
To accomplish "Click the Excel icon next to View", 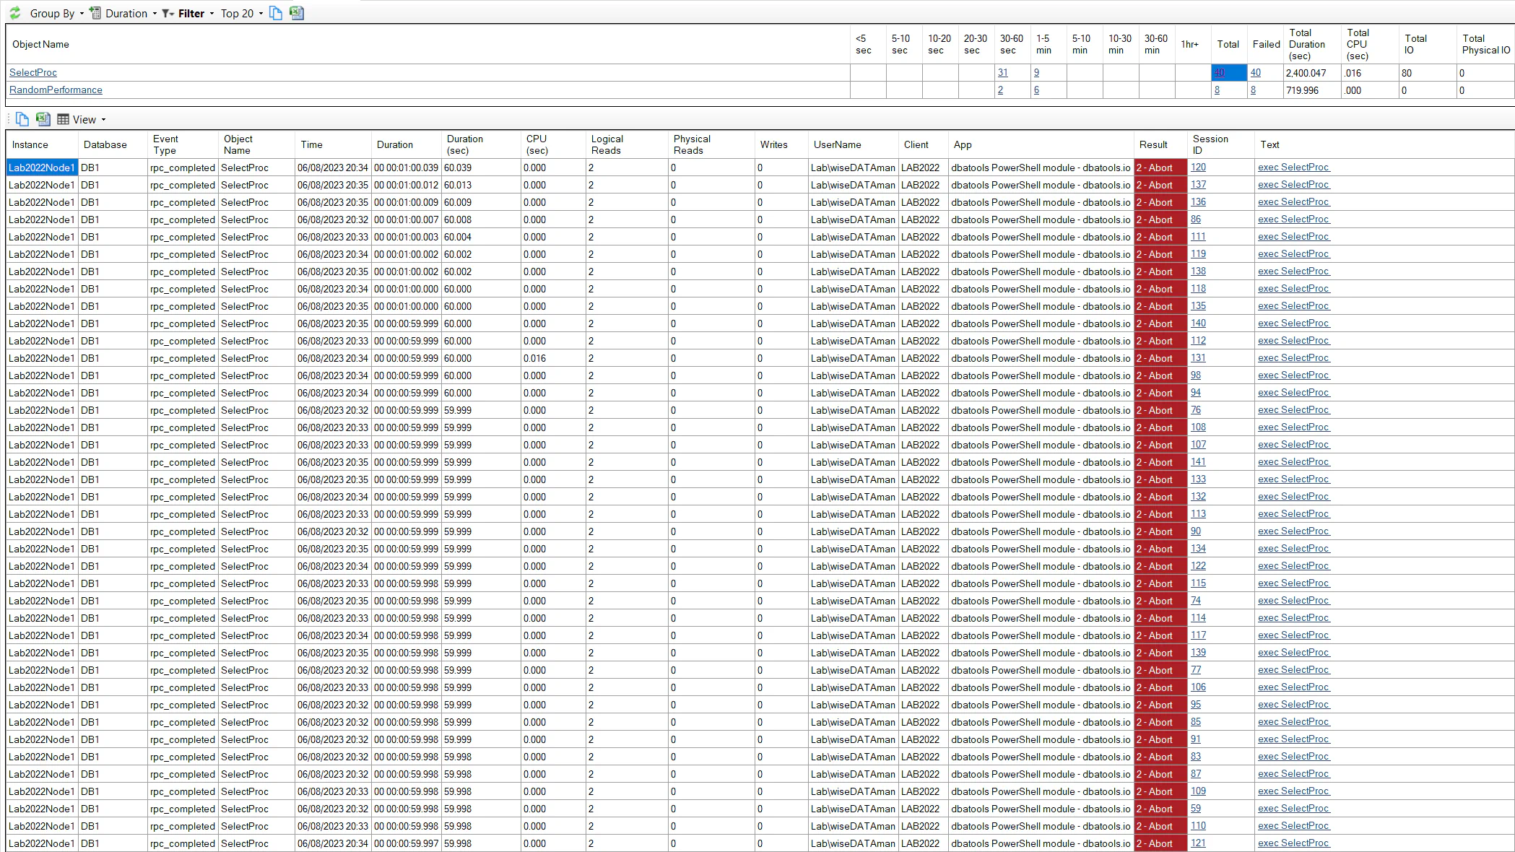I will click(x=43, y=119).
